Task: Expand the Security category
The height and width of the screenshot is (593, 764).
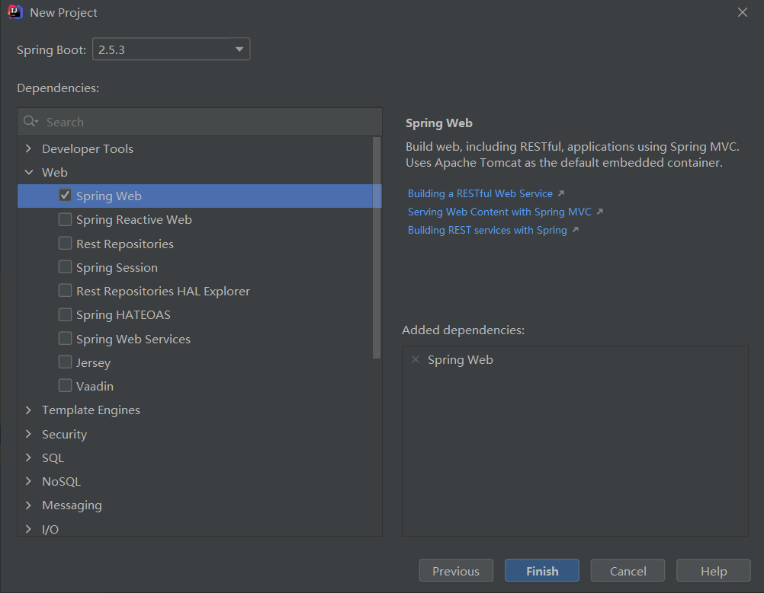Action: [28, 434]
